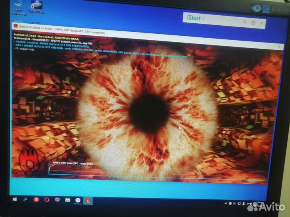This screenshot has height=217, width=290.
Task: Switch to Yandex Browser in the taskbar
Action: [78, 200]
